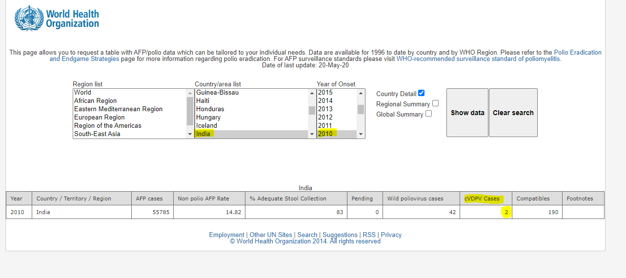Select India in Country/area list
The height and width of the screenshot is (278, 626).
pos(252,134)
